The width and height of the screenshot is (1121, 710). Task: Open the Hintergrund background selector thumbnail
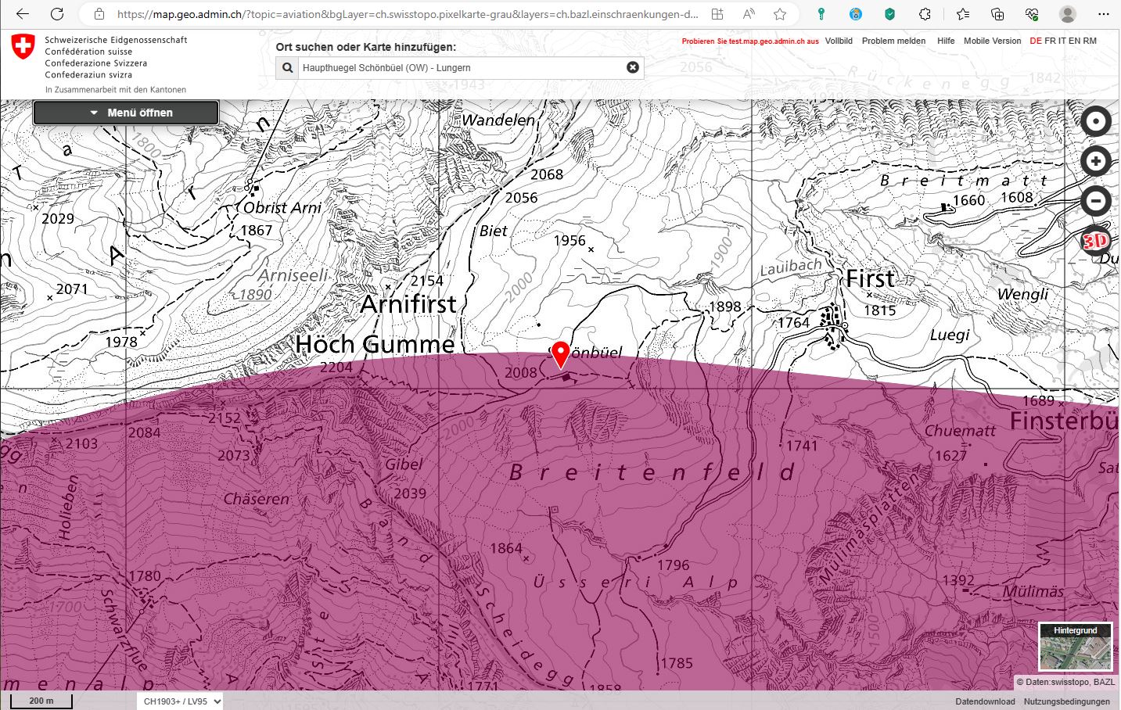coord(1076,647)
